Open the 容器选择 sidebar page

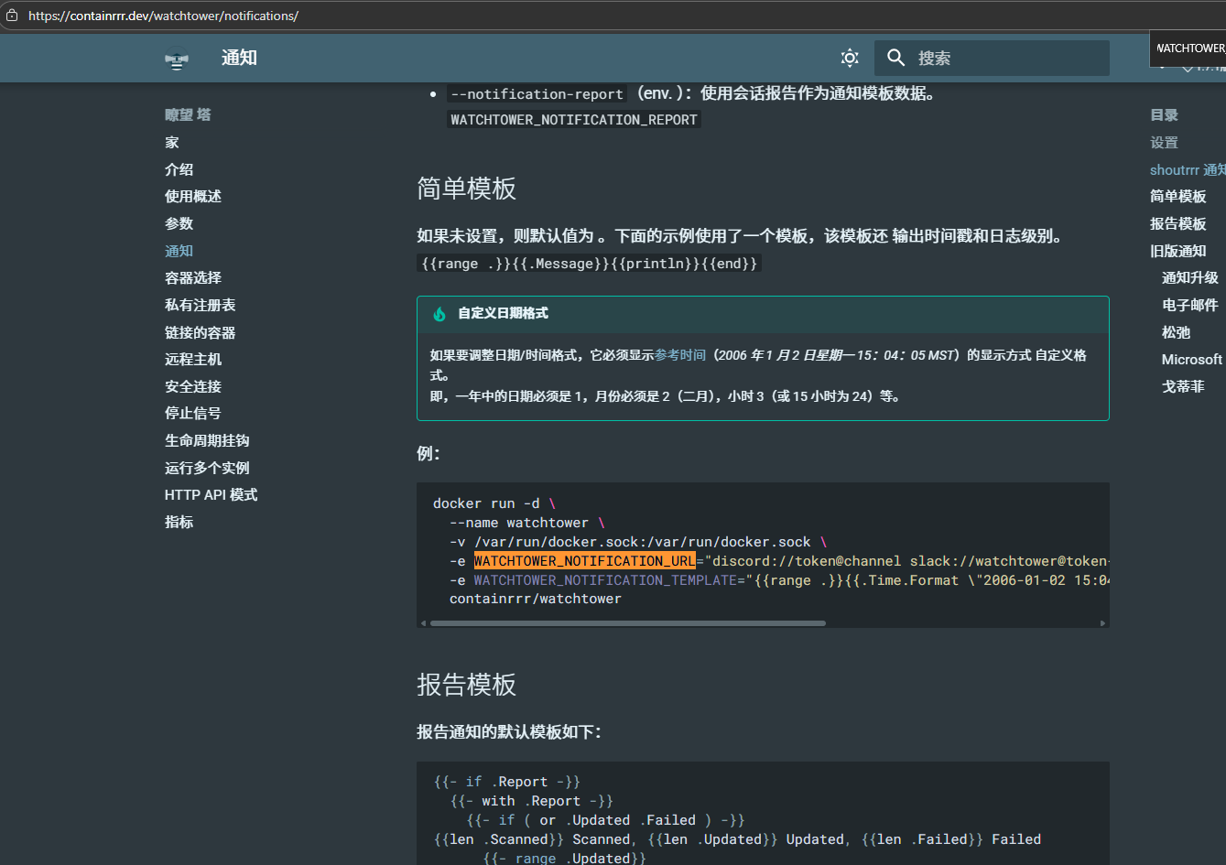coord(193,278)
